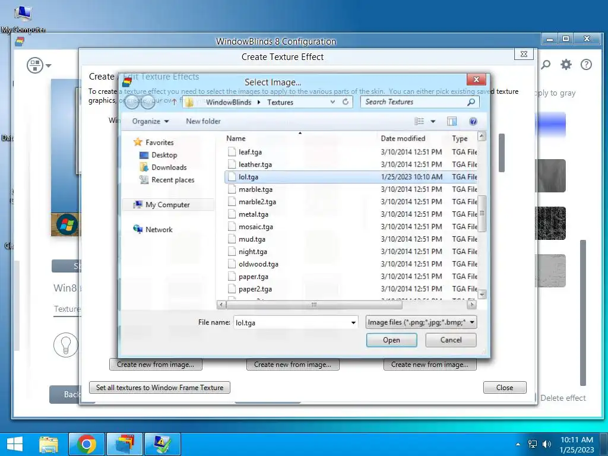Launch Chrome from the taskbar

(x=87, y=444)
